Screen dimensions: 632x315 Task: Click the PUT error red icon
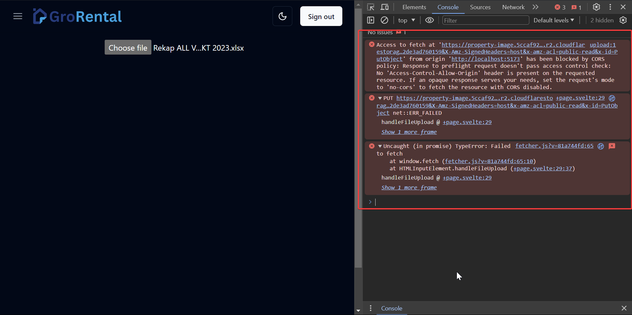[372, 98]
